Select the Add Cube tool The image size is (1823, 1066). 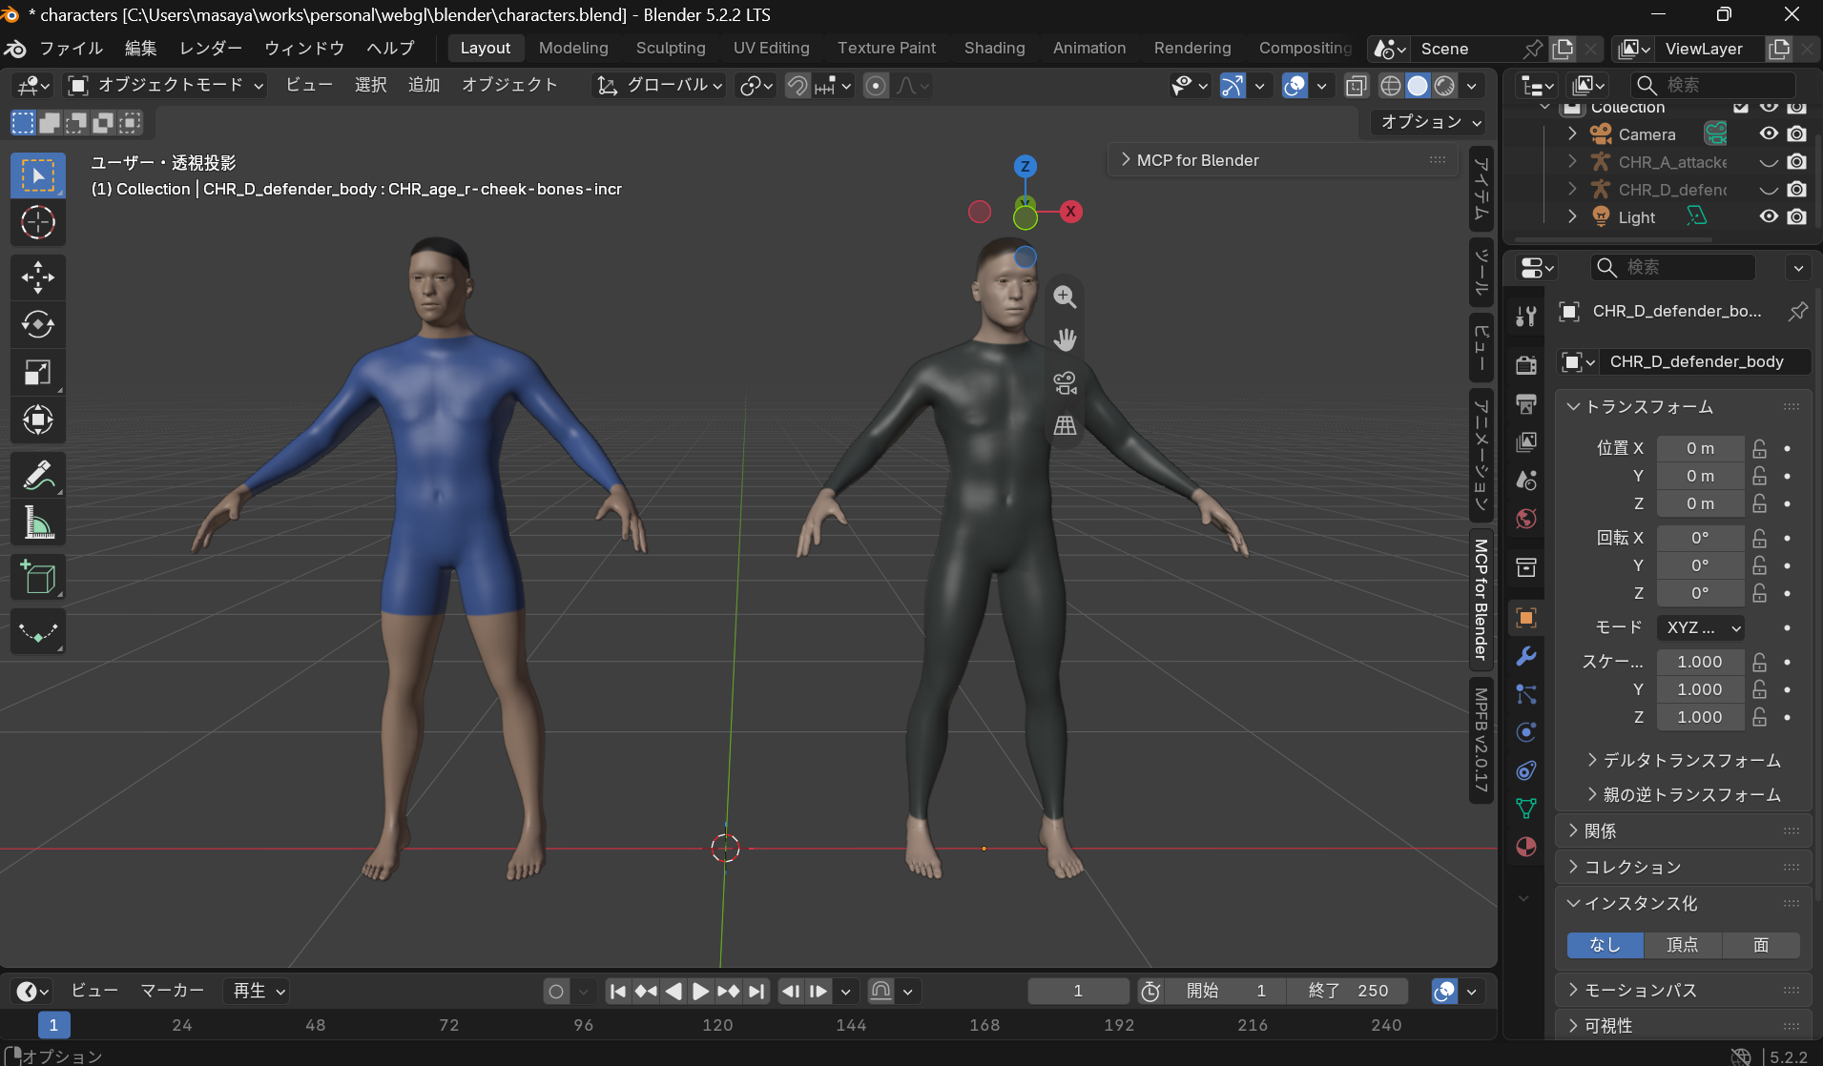tap(37, 578)
